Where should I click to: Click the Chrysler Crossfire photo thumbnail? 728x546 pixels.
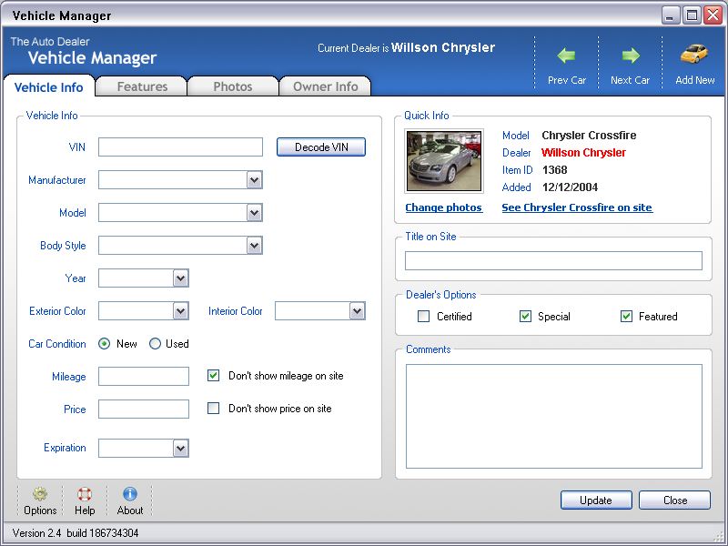point(444,161)
